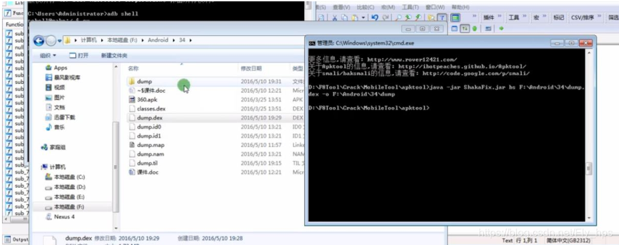Select the 课件.doc file
Viewport: 619px width, 245px height.
click(x=144, y=172)
